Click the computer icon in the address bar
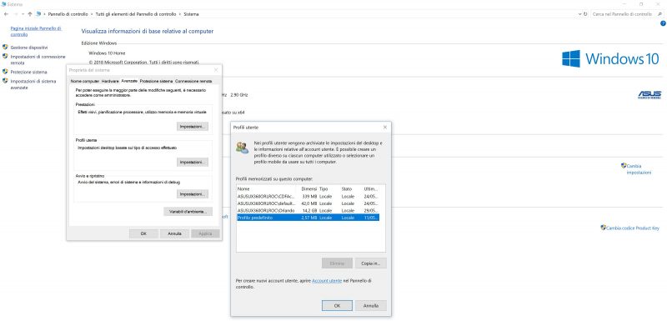 [38, 14]
